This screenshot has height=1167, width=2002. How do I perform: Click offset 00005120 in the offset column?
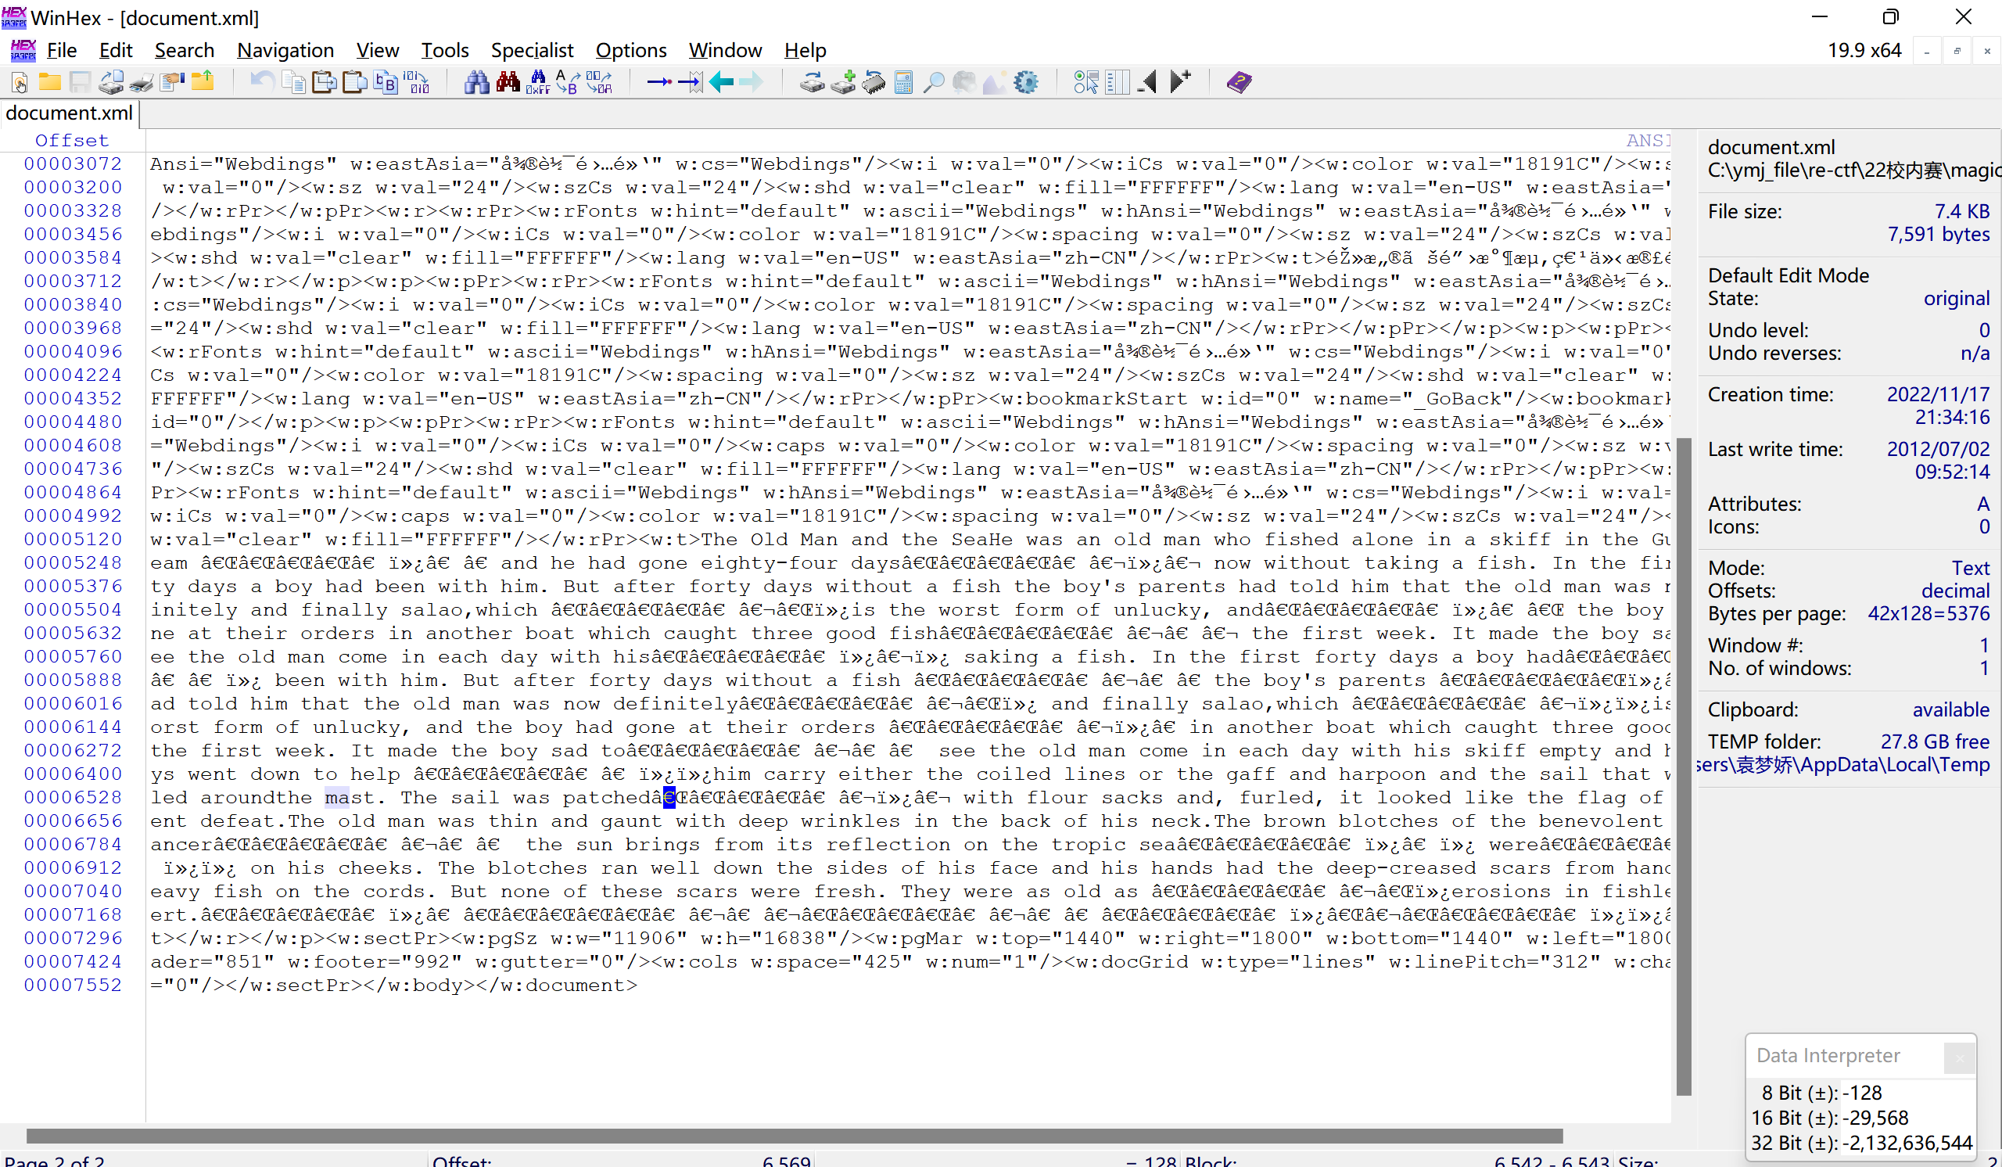coord(72,540)
